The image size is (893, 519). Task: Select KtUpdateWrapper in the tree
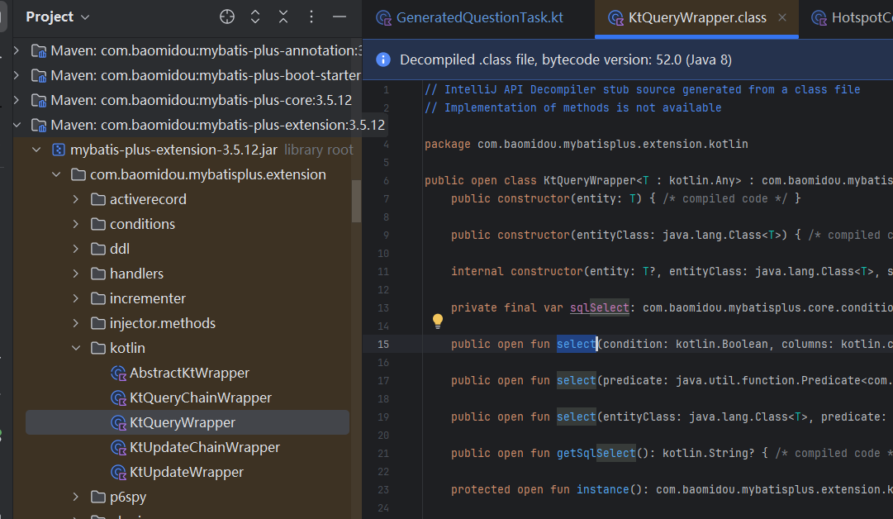tap(186, 472)
